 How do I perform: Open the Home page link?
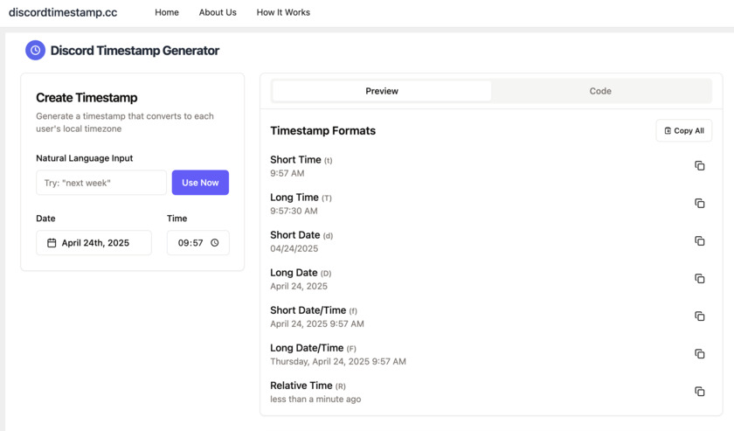click(x=167, y=12)
